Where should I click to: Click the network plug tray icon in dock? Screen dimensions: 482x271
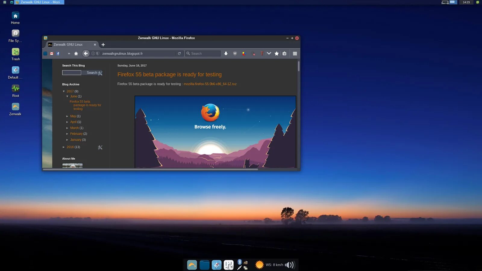click(x=239, y=268)
